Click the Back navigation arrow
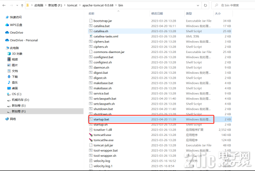The width and height of the screenshot is (255, 171). [4, 6]
